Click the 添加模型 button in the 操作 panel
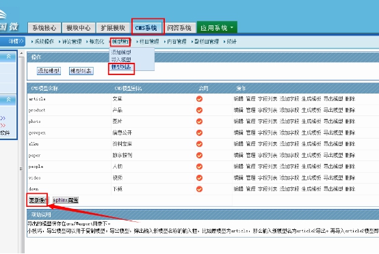Viewport: 379px width, 254px height. [49, 71]
